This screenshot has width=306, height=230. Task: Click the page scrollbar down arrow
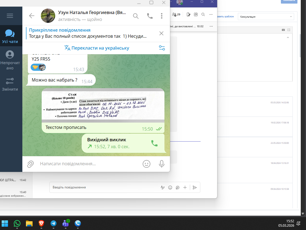coord(303,214)
